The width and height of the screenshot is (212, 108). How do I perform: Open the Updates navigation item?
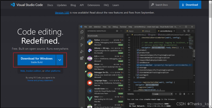click(x=62, y=5)
